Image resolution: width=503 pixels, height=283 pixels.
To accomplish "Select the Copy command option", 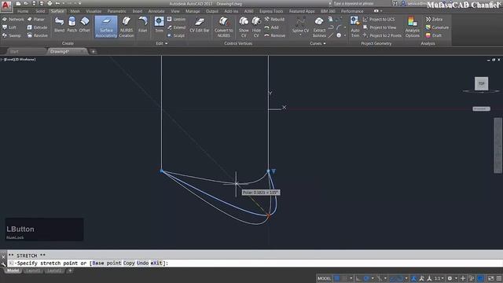I will pyautogui.click(x=129, y=263).
